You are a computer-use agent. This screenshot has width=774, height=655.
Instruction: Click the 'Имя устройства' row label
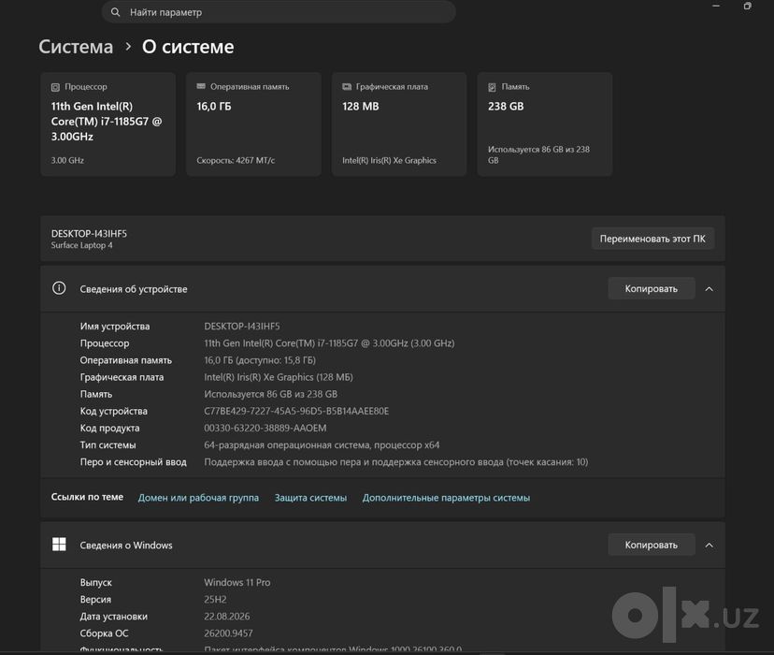point(115,326)
